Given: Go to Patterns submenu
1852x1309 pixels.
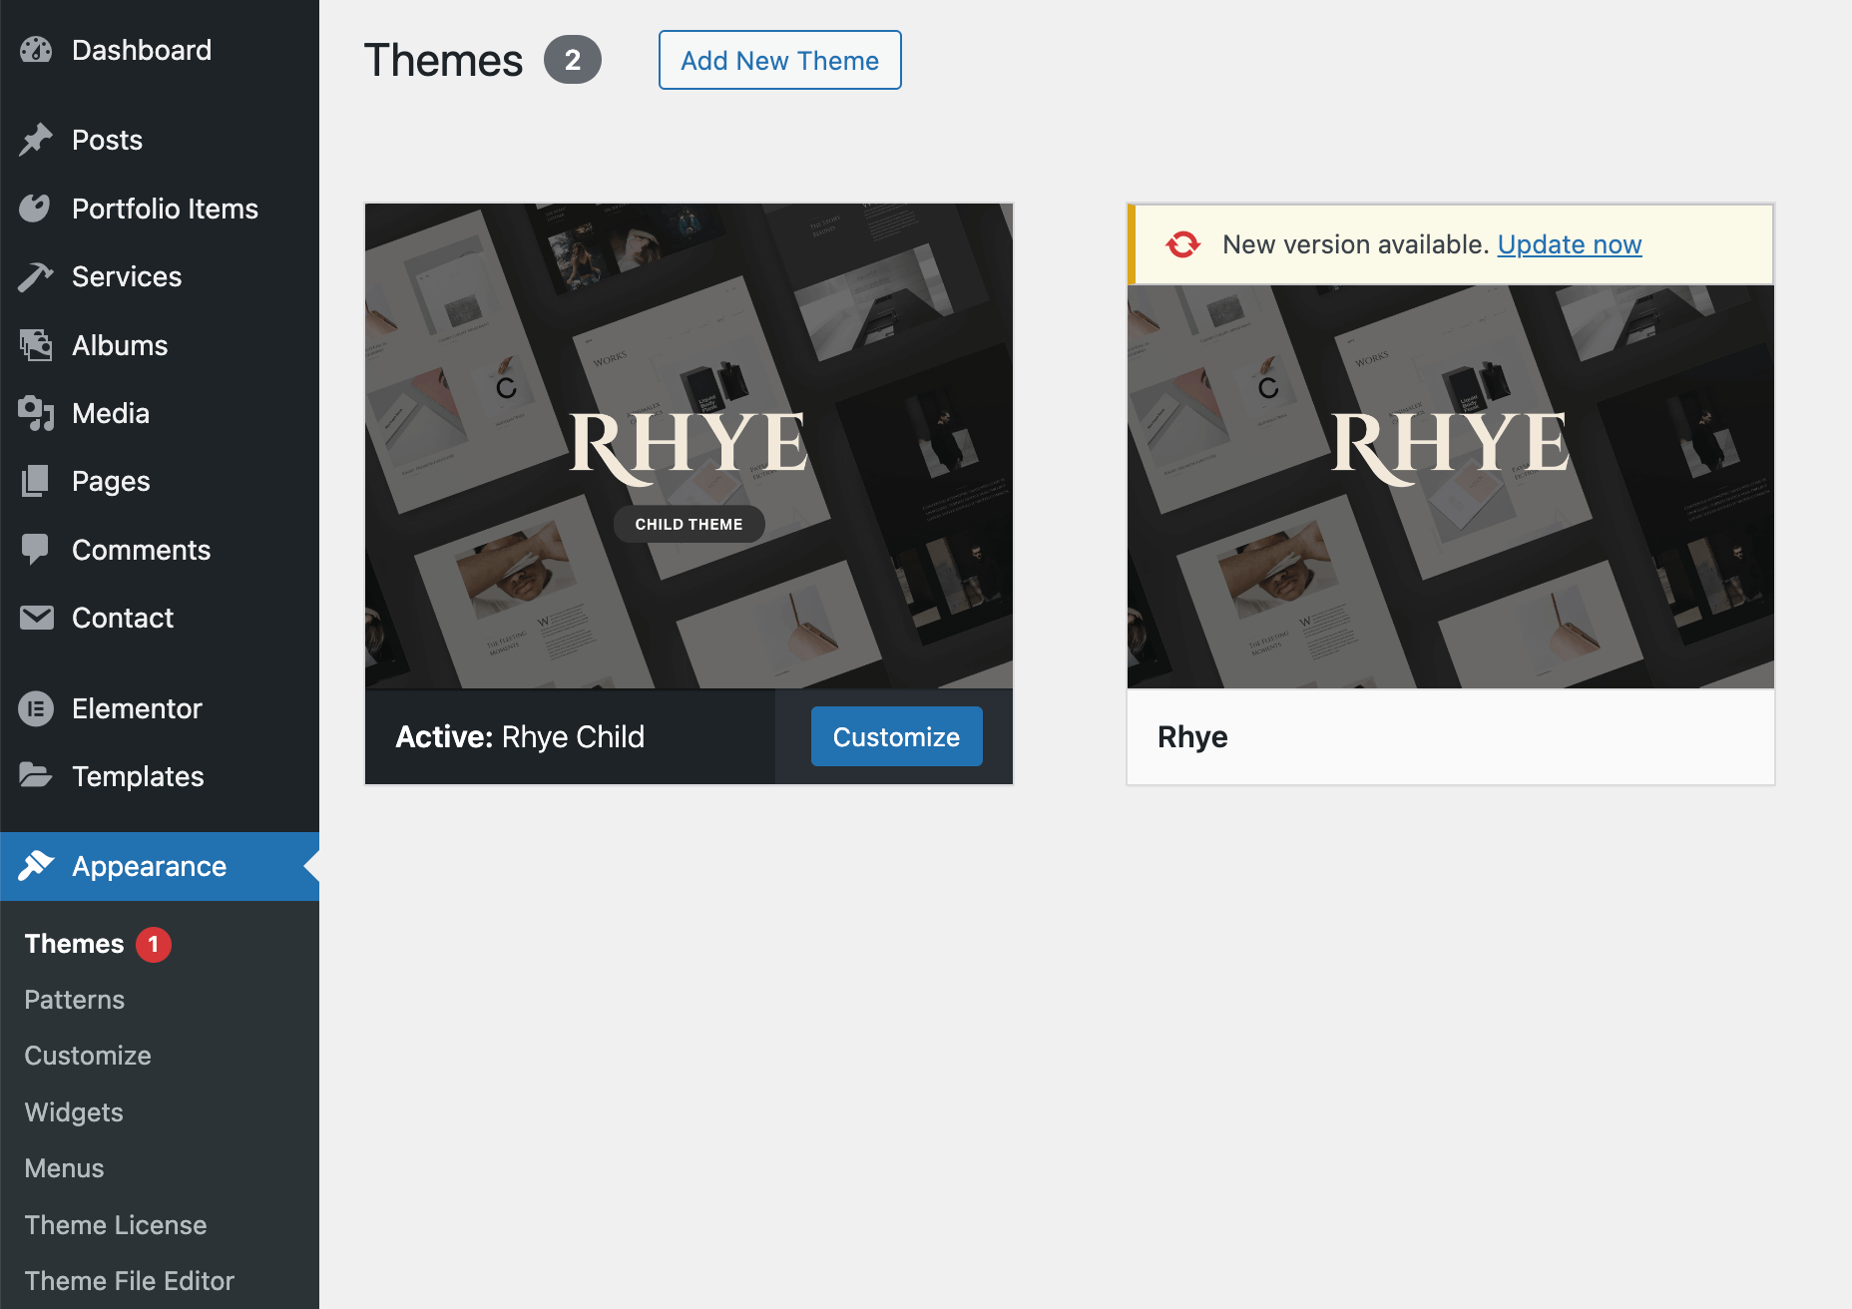Looking at the screenshot, I should coord(75,1000).
